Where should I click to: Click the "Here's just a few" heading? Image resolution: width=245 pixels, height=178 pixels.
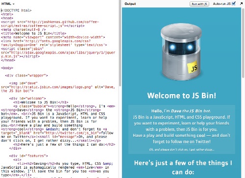[x=183, y=167]
